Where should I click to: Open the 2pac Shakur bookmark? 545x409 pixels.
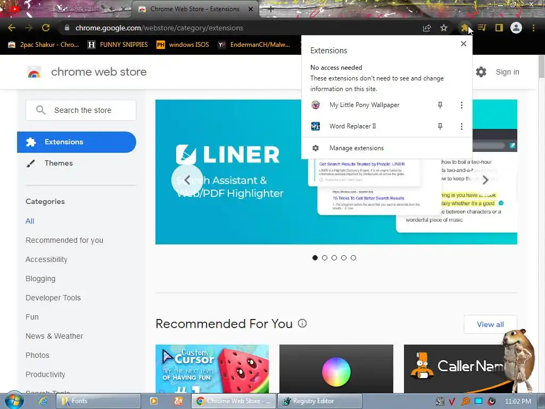44,45
